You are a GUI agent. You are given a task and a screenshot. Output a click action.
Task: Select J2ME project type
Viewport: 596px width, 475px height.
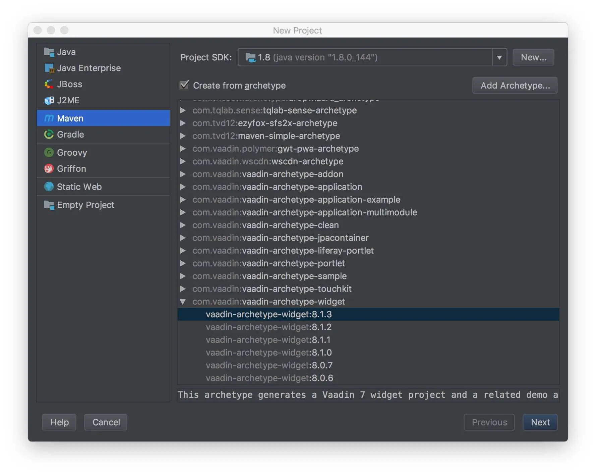tap(103, 100)
